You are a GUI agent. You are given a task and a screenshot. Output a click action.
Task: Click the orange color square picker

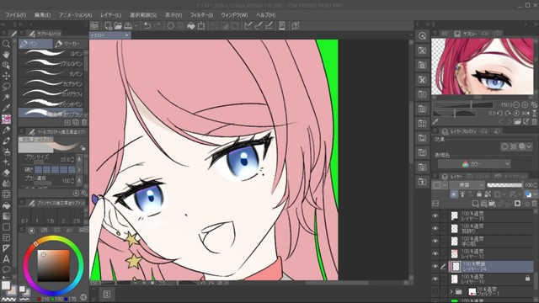[x=53, y=266]
